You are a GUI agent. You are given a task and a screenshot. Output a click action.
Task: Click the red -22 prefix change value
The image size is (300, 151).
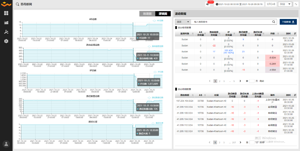(214, 46)
